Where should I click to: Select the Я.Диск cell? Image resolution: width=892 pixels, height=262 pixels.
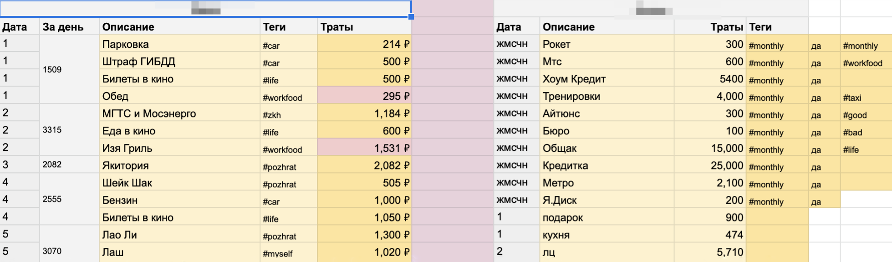[x=607, y=200]
